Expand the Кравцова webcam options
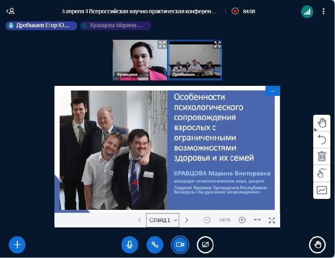 [147, 75]
